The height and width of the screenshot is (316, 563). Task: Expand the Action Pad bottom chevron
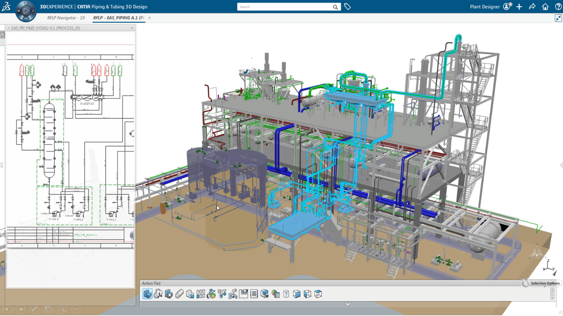347,304
